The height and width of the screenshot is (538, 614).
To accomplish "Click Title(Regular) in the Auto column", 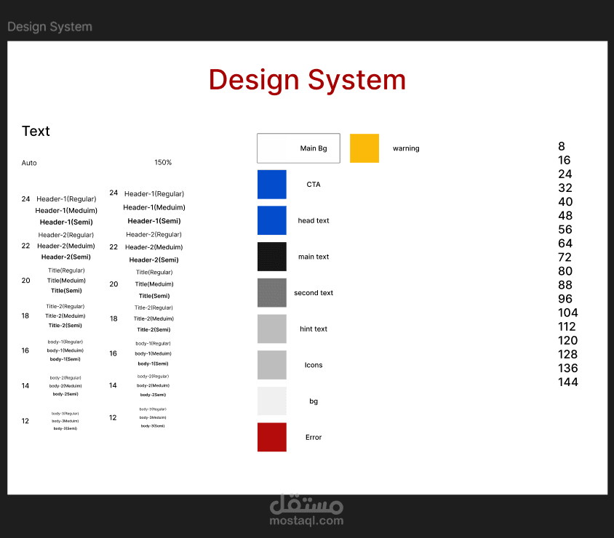I will click(x=66, y=270).
